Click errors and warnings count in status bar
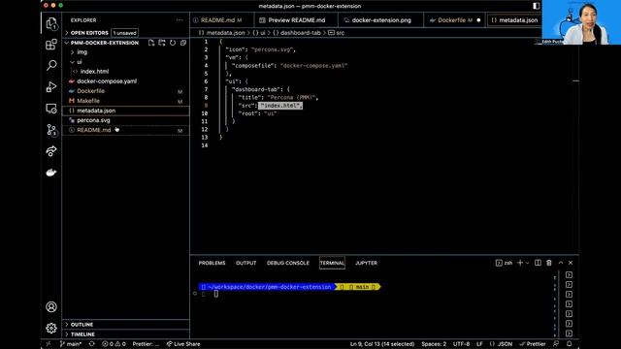This screenshot has height=349, width=621. click(x=114, y=344)
